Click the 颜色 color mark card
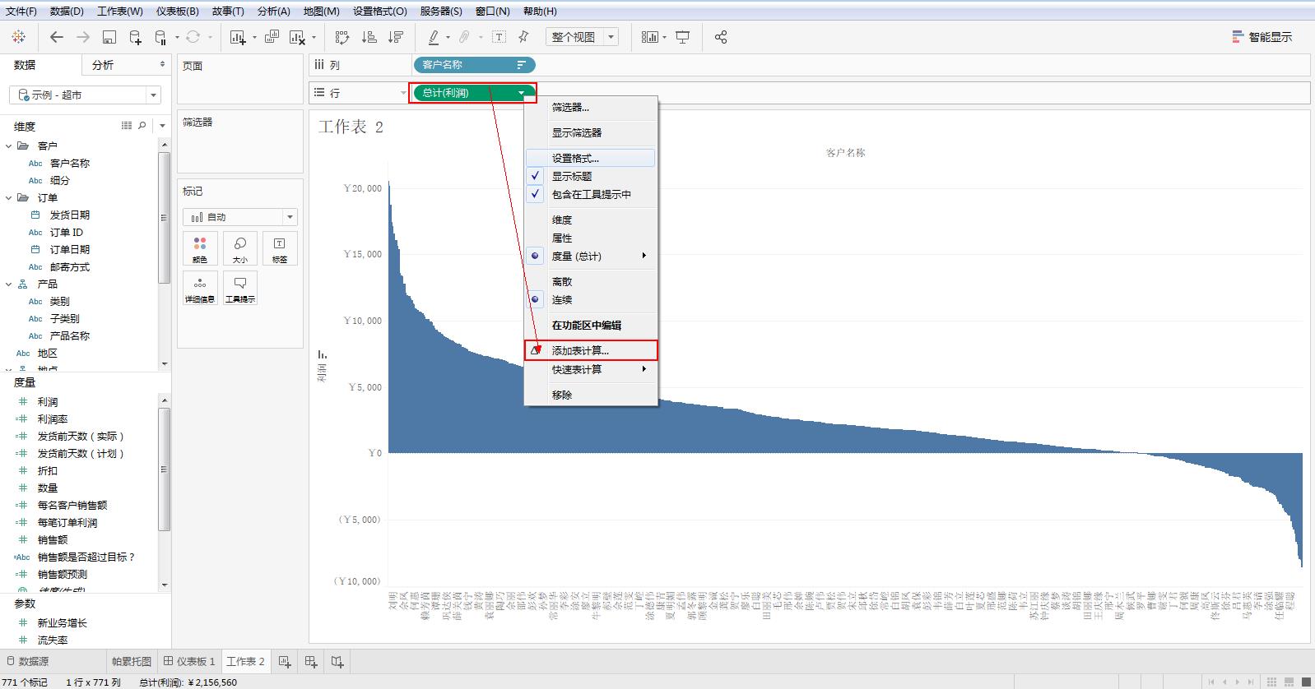 coord(200,248)
